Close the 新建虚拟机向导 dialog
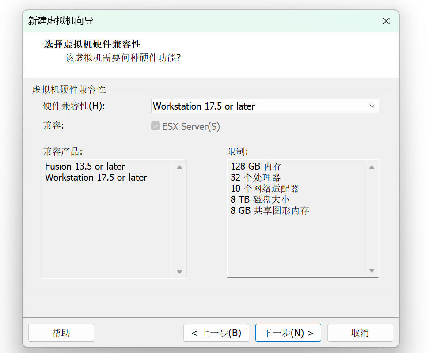Screen dimensions: 429x353 click(x=386, y=21)
